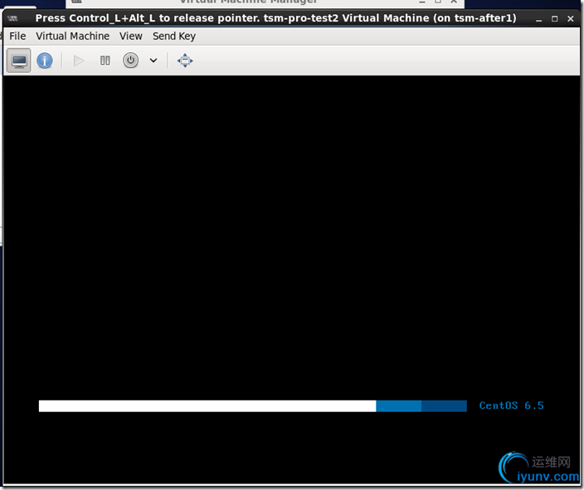
Task: Maximize the tsm-pro-test2 VM window
Action: click(555, 18)
